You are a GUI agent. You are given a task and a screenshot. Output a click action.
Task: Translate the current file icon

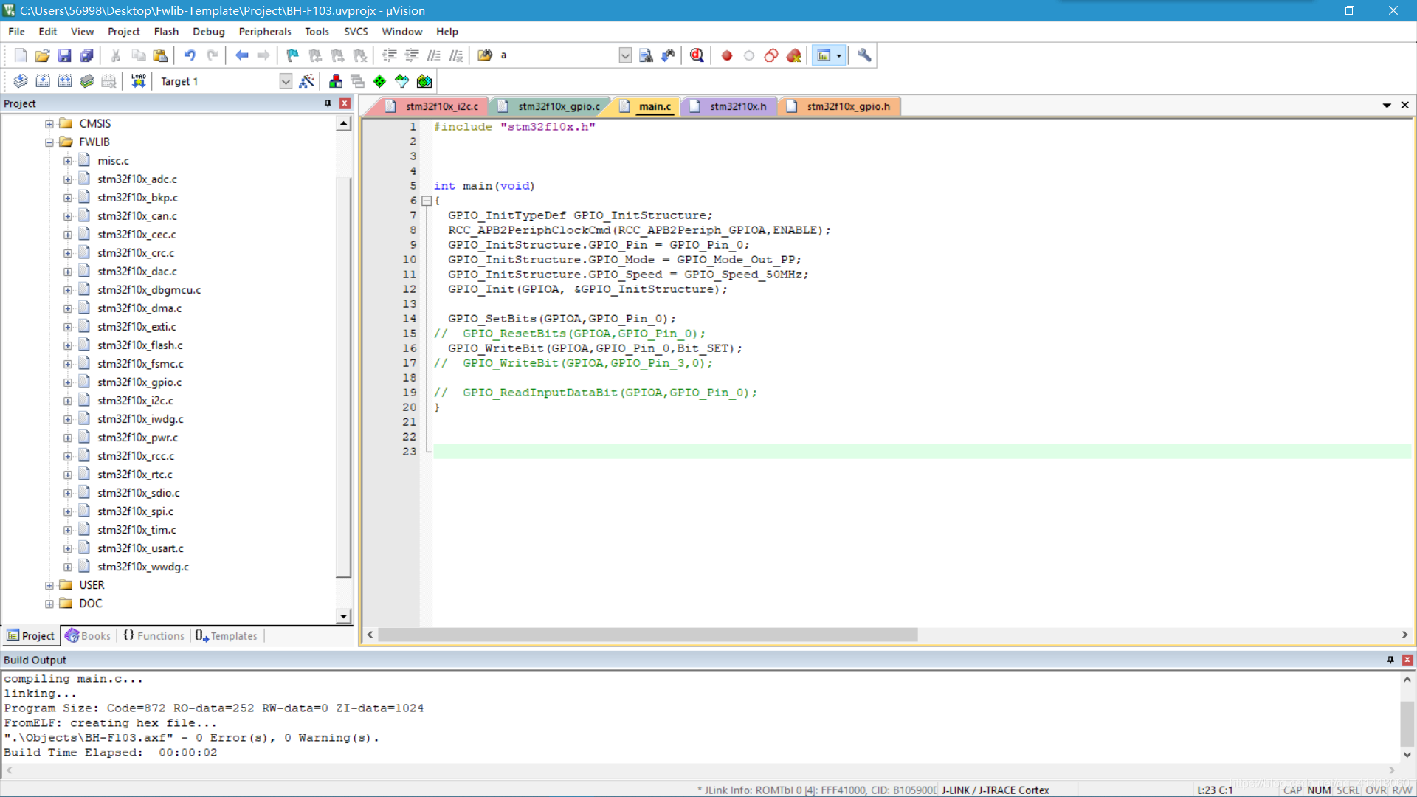[x=21, y=81]
